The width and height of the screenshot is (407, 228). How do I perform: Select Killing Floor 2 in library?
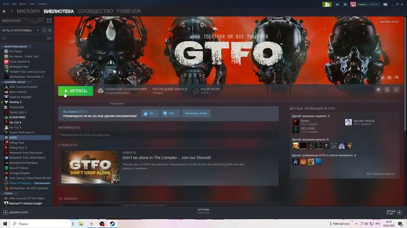click(18, 148)
